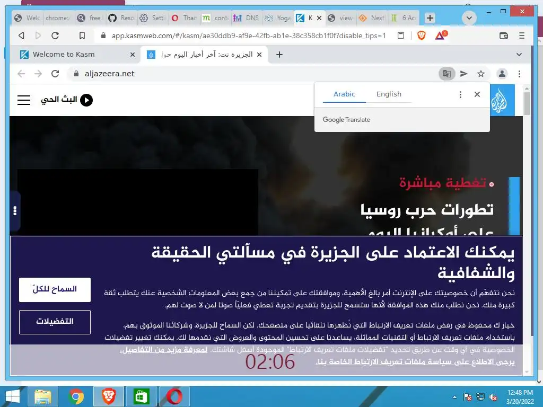Screen dimensions: 543x407
Task: Launch Google Chrome from the taskbar
Action: pyautogui.click(x=76, y=396)
